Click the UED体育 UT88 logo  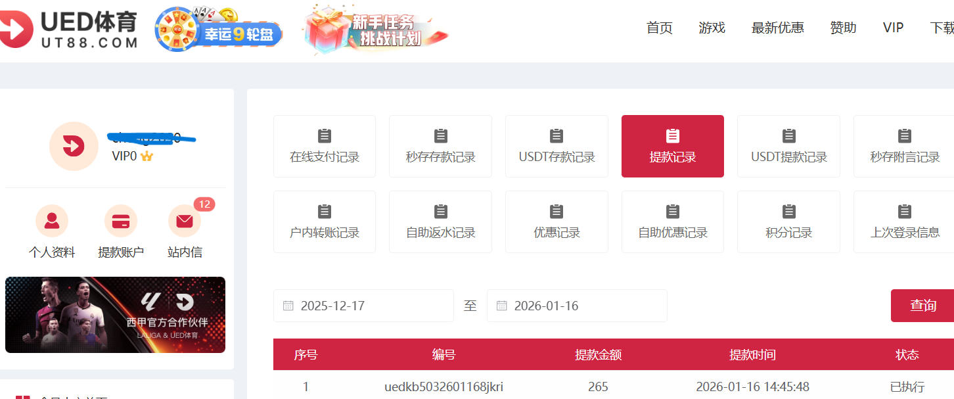coord(69,27)
